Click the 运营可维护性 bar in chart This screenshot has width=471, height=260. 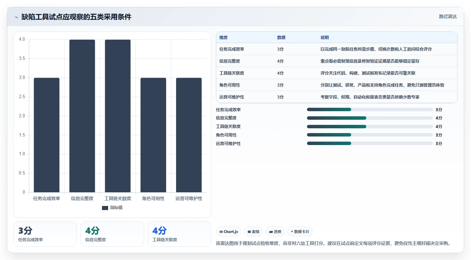[x=189, y=135]
